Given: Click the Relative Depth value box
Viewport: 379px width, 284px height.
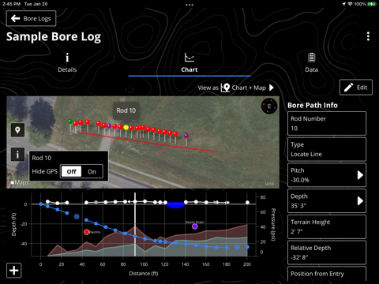Looking at the screenshot, I should click(327, 252).
